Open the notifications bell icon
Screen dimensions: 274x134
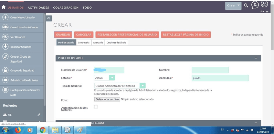pyautogui.click(x=255, y=5)
